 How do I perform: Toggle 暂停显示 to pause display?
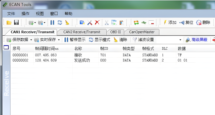pyautogui.click(x=75, y=40)
